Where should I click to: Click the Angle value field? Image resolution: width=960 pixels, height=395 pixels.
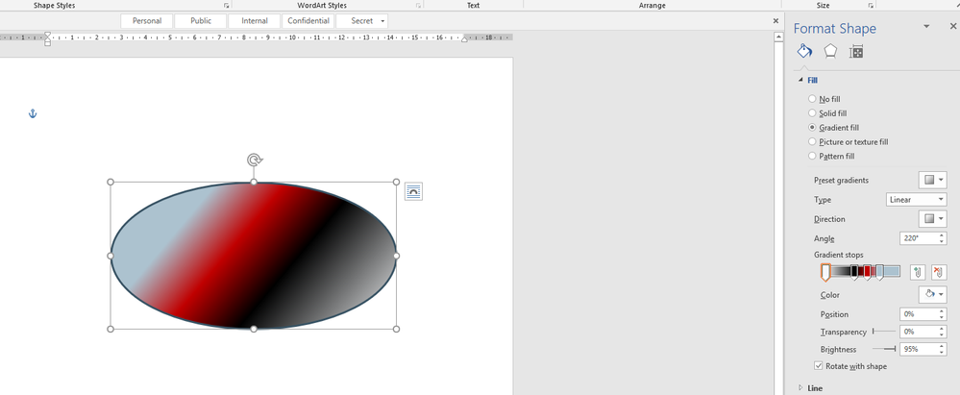pos(918,238)
